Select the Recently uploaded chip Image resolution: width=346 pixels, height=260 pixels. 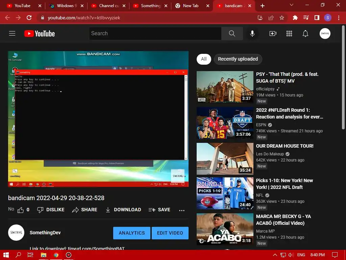point(238,59)
